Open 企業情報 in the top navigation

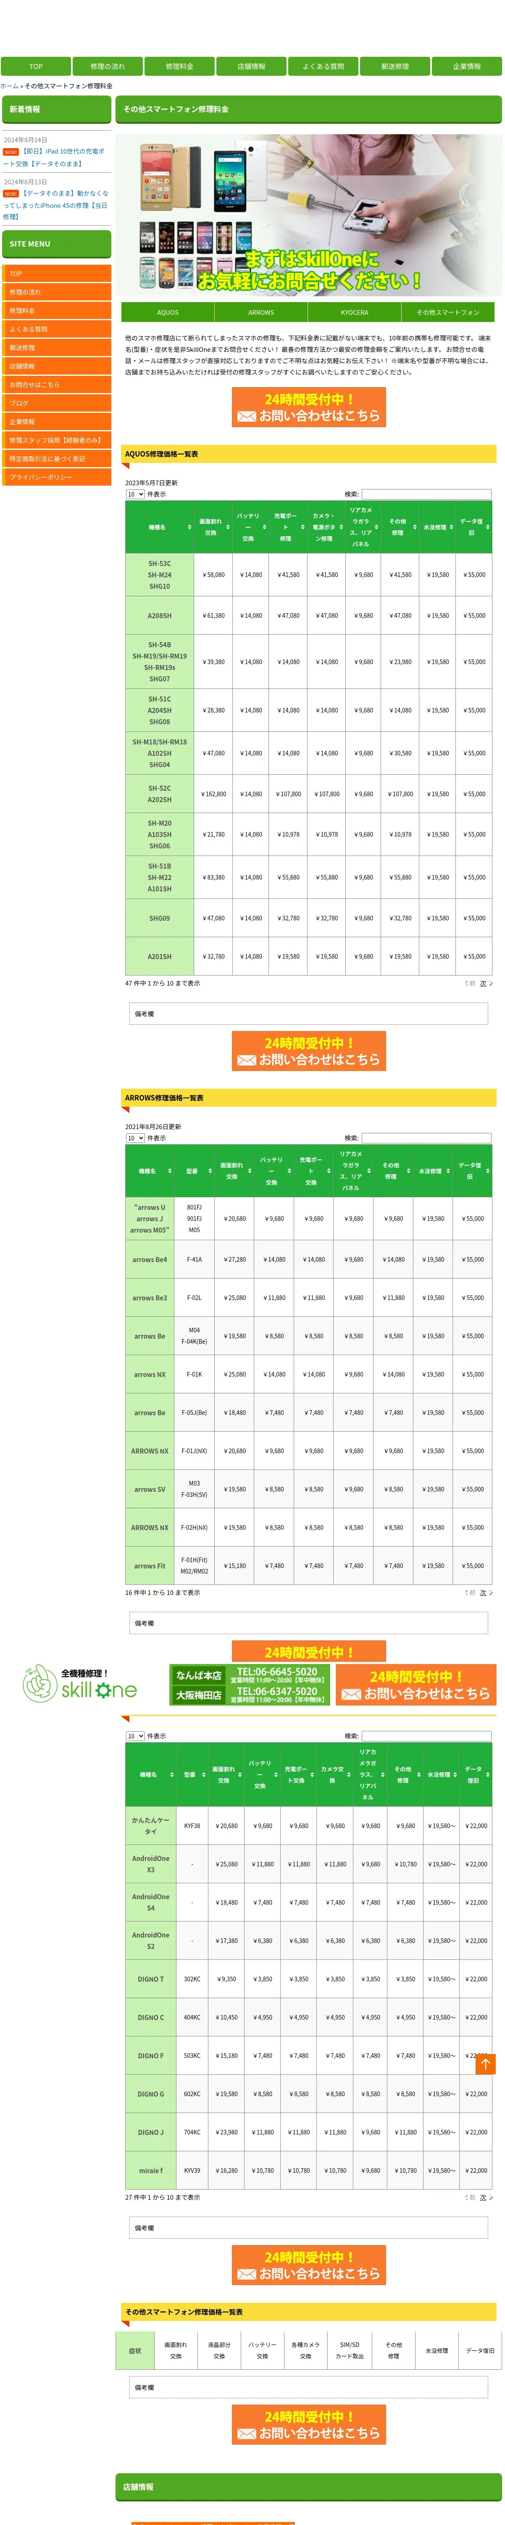467,66
